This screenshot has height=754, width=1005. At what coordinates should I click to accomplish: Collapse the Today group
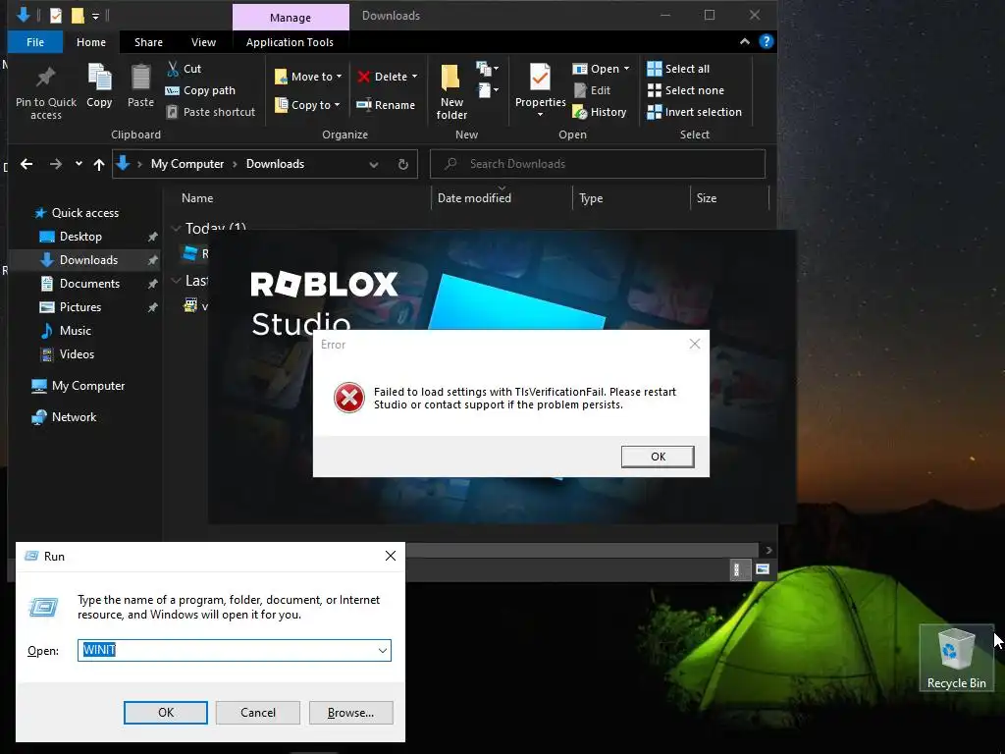(176, 228)
